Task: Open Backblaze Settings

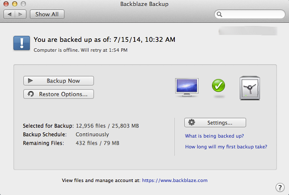Action: 215,123
